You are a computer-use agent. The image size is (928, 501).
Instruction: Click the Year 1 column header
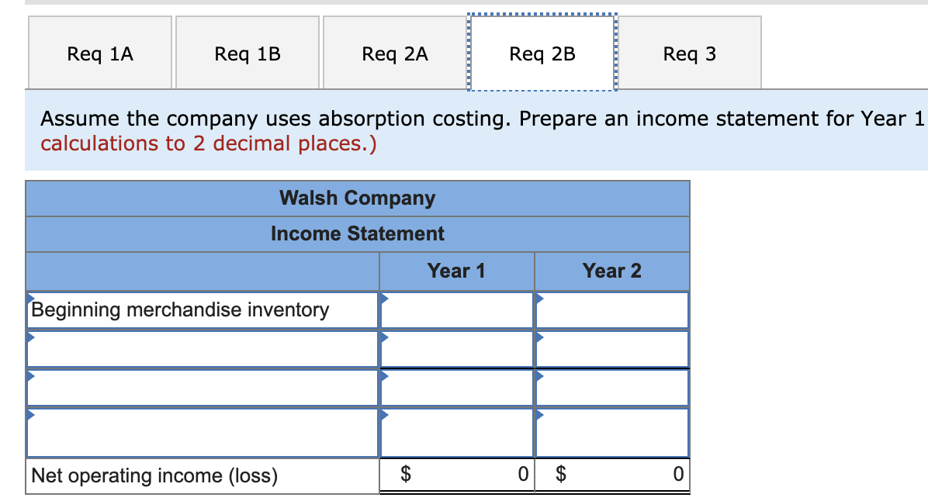(456, 271)
